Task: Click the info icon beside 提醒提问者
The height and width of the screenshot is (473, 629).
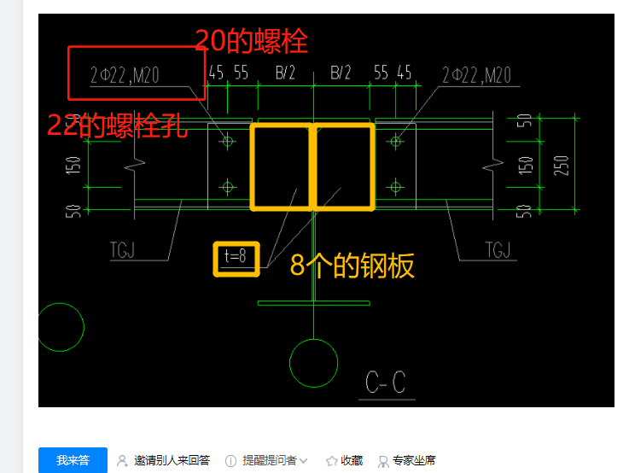Action: [230, 461]
